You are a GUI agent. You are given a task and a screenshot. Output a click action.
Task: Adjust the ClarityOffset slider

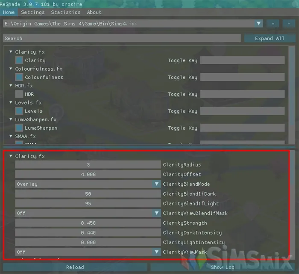pyautogui.click(x=88, y=174)
